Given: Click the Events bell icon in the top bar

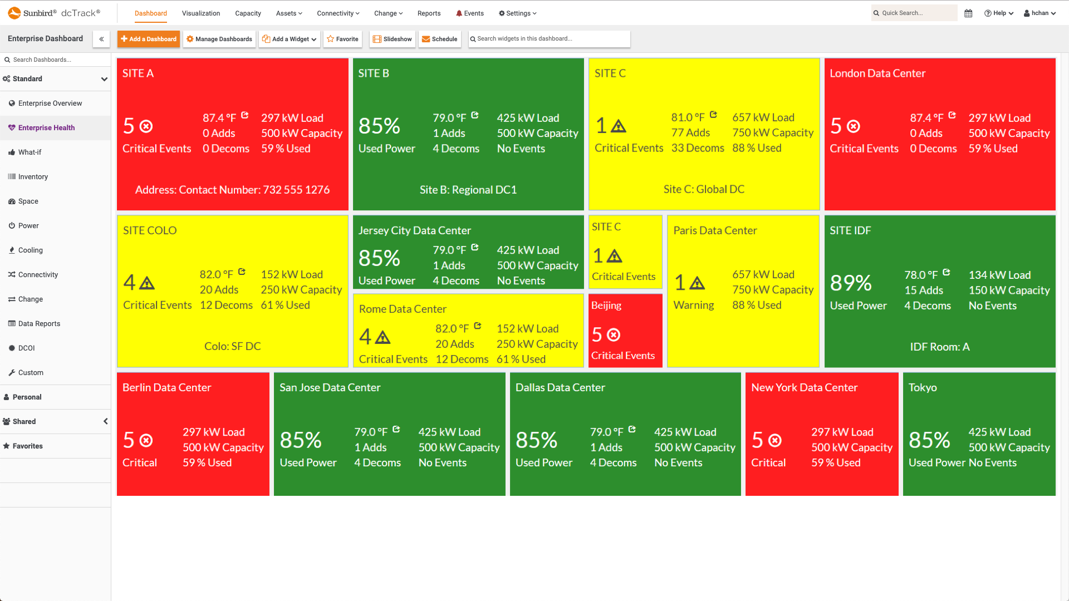Looking at the screenshot, I should (469, 13).
